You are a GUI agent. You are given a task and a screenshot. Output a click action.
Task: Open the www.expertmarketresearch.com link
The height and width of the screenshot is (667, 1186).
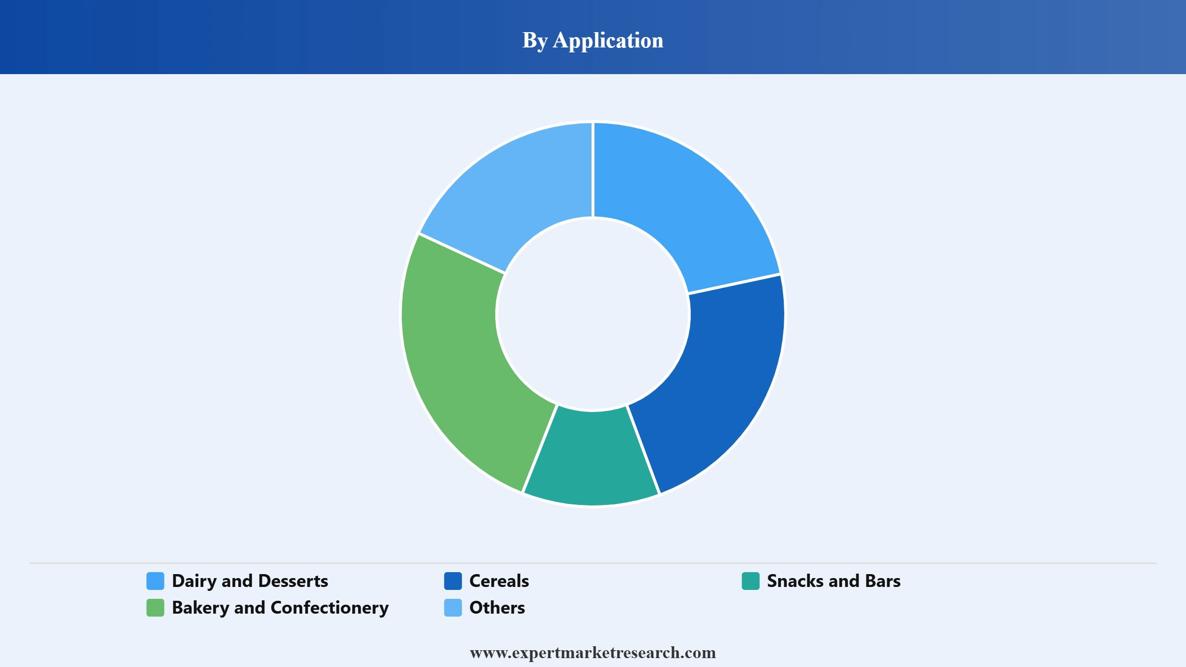[x=593, y=653]
